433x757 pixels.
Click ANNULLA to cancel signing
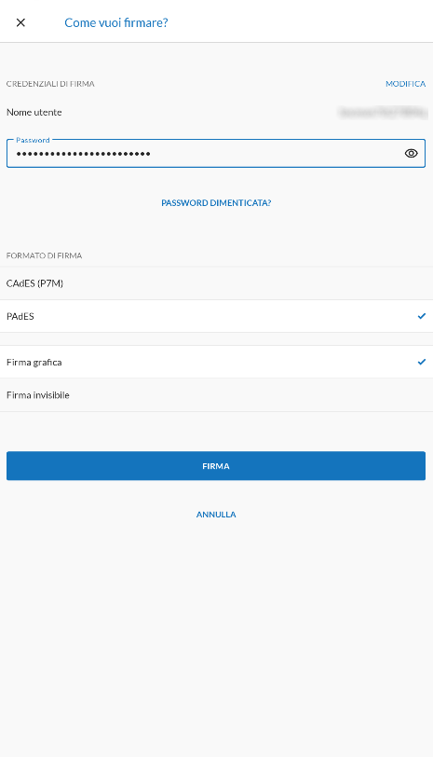(216, 515)
